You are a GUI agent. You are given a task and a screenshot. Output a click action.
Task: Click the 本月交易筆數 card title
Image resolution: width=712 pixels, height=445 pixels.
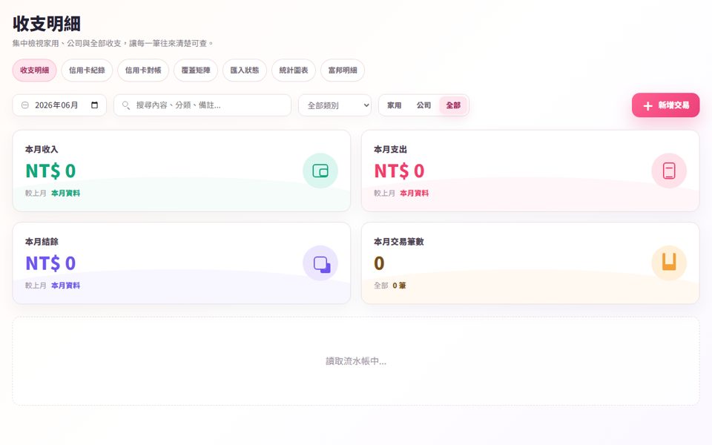pos(399,242)
